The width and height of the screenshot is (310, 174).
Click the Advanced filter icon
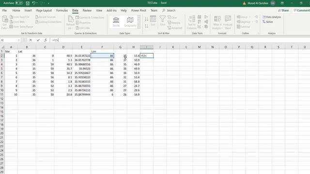pos(169,28)
